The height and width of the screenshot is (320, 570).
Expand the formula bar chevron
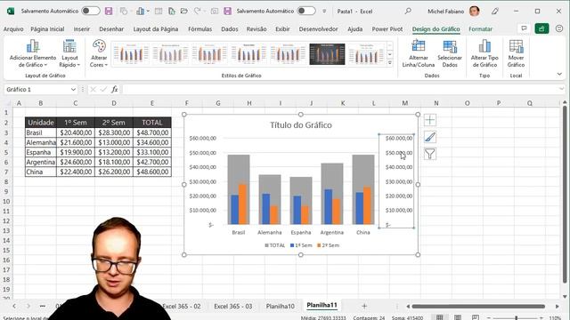pos(561,89)
